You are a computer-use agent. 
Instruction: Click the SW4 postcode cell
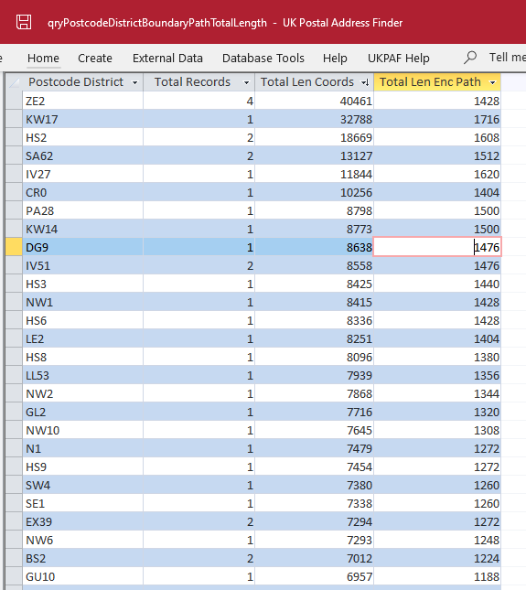click(82, 485)
